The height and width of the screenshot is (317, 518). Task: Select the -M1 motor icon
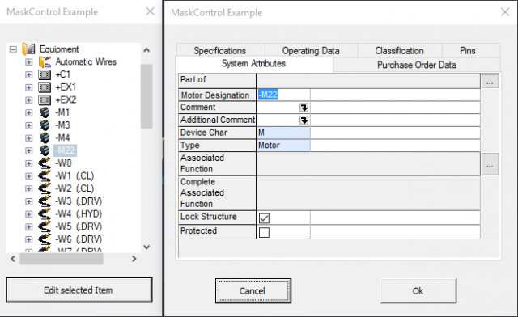tap(45, 112)
